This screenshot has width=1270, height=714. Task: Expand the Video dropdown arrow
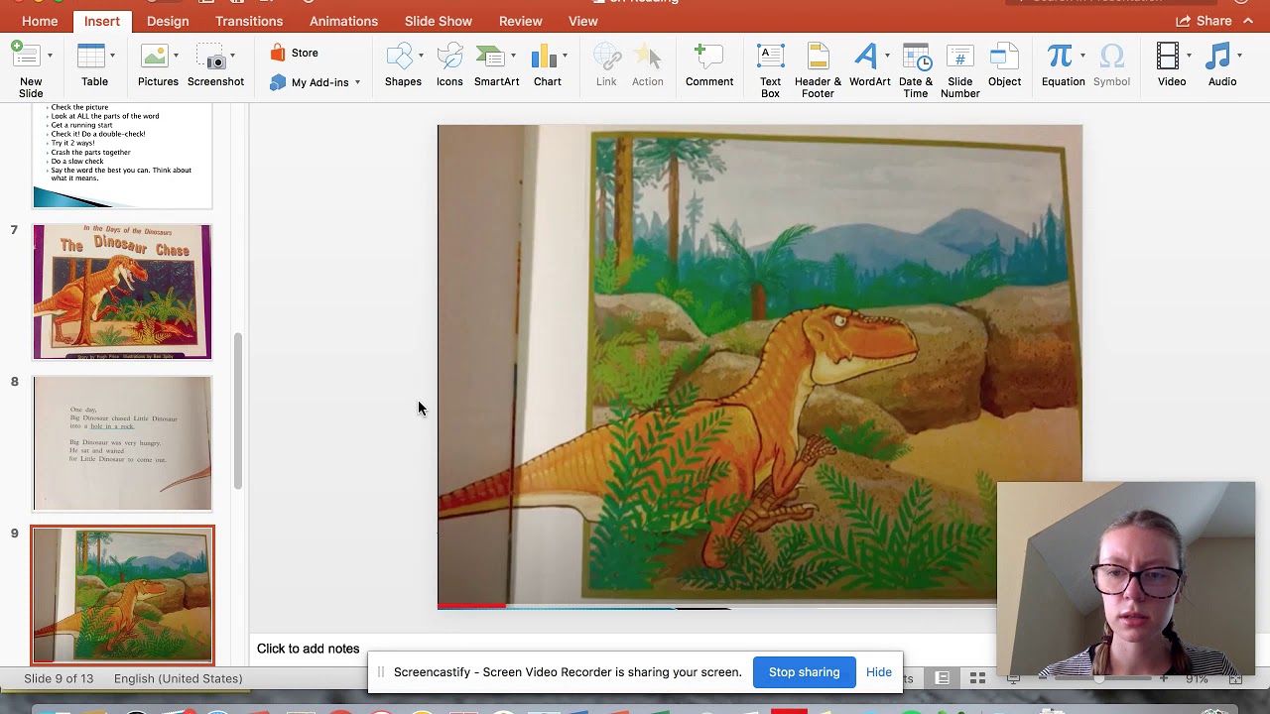click(1189, 56)
